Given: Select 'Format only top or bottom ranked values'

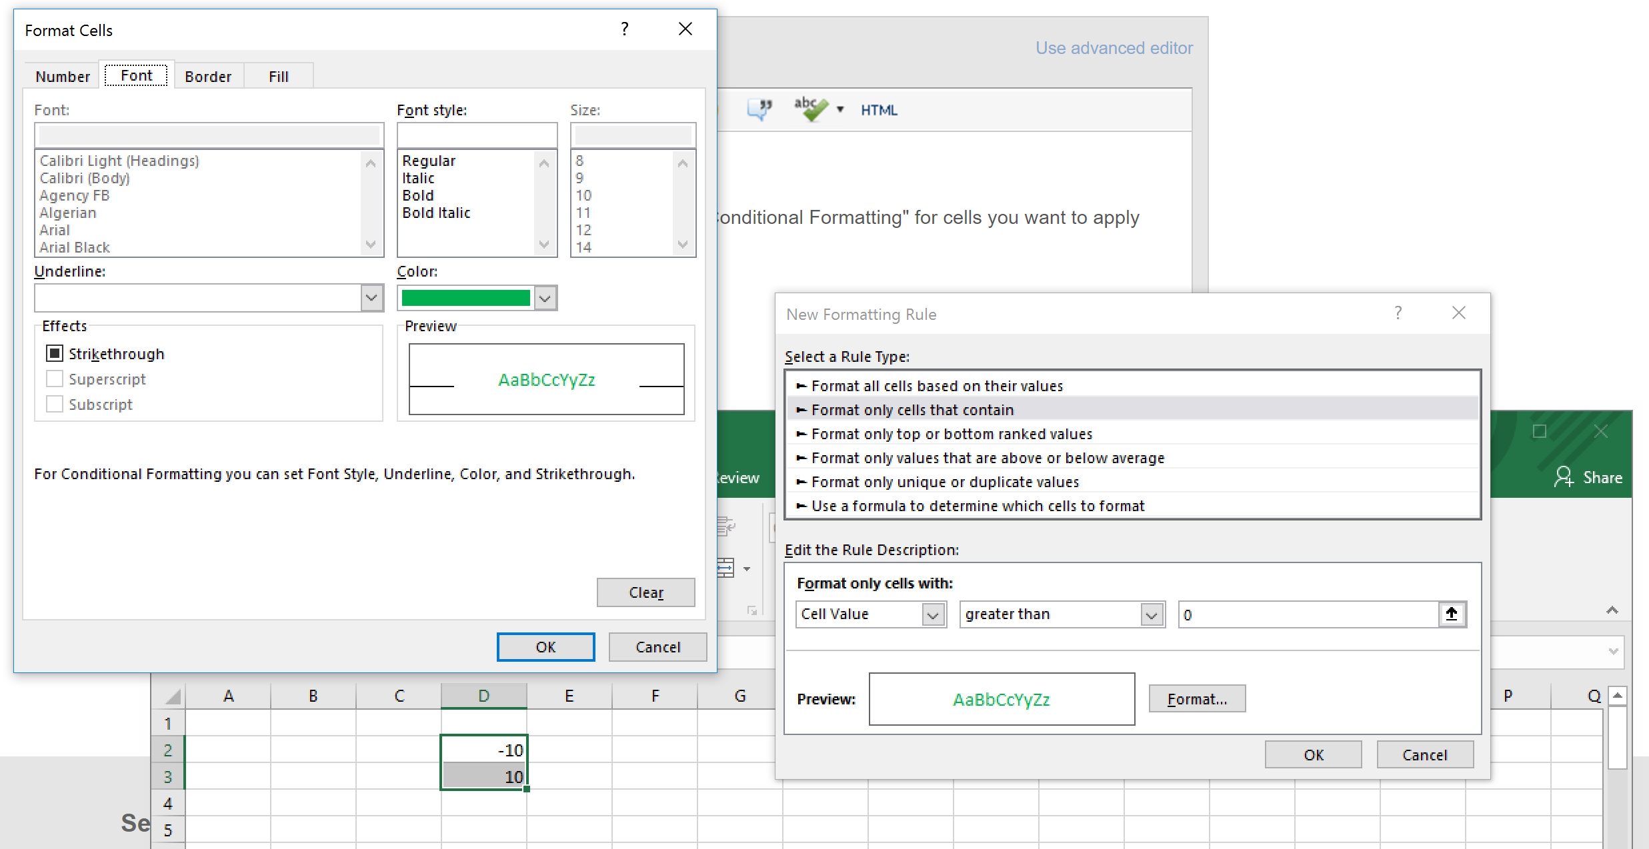Looking at the screenshot, I should [x=1132, y=434].
